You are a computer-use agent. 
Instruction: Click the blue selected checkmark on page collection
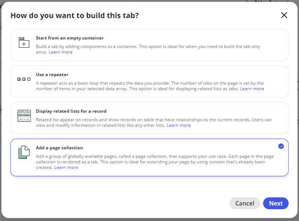(281, 146)
